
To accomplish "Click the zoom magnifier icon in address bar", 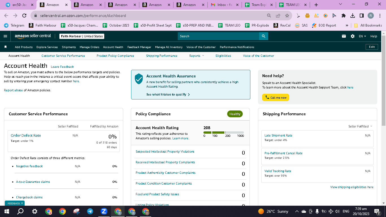I will (269, 16).
